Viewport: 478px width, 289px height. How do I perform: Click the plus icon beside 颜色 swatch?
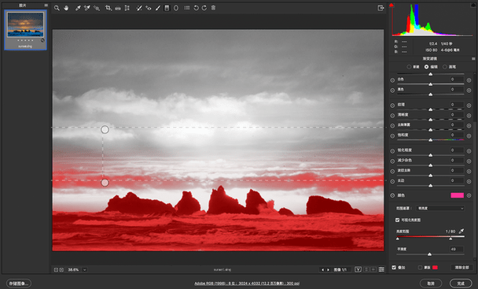click(469, 195)
